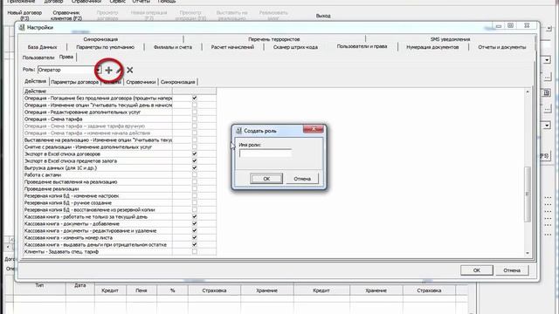559x314 pixels.
Task: Open the Синхронизация rights tab beside Справочники
Action: (177, 82)
